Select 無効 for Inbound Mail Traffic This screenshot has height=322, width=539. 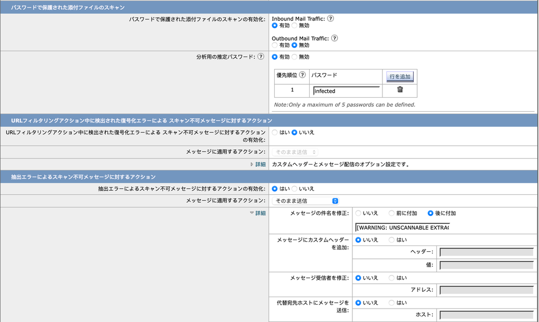294,25
